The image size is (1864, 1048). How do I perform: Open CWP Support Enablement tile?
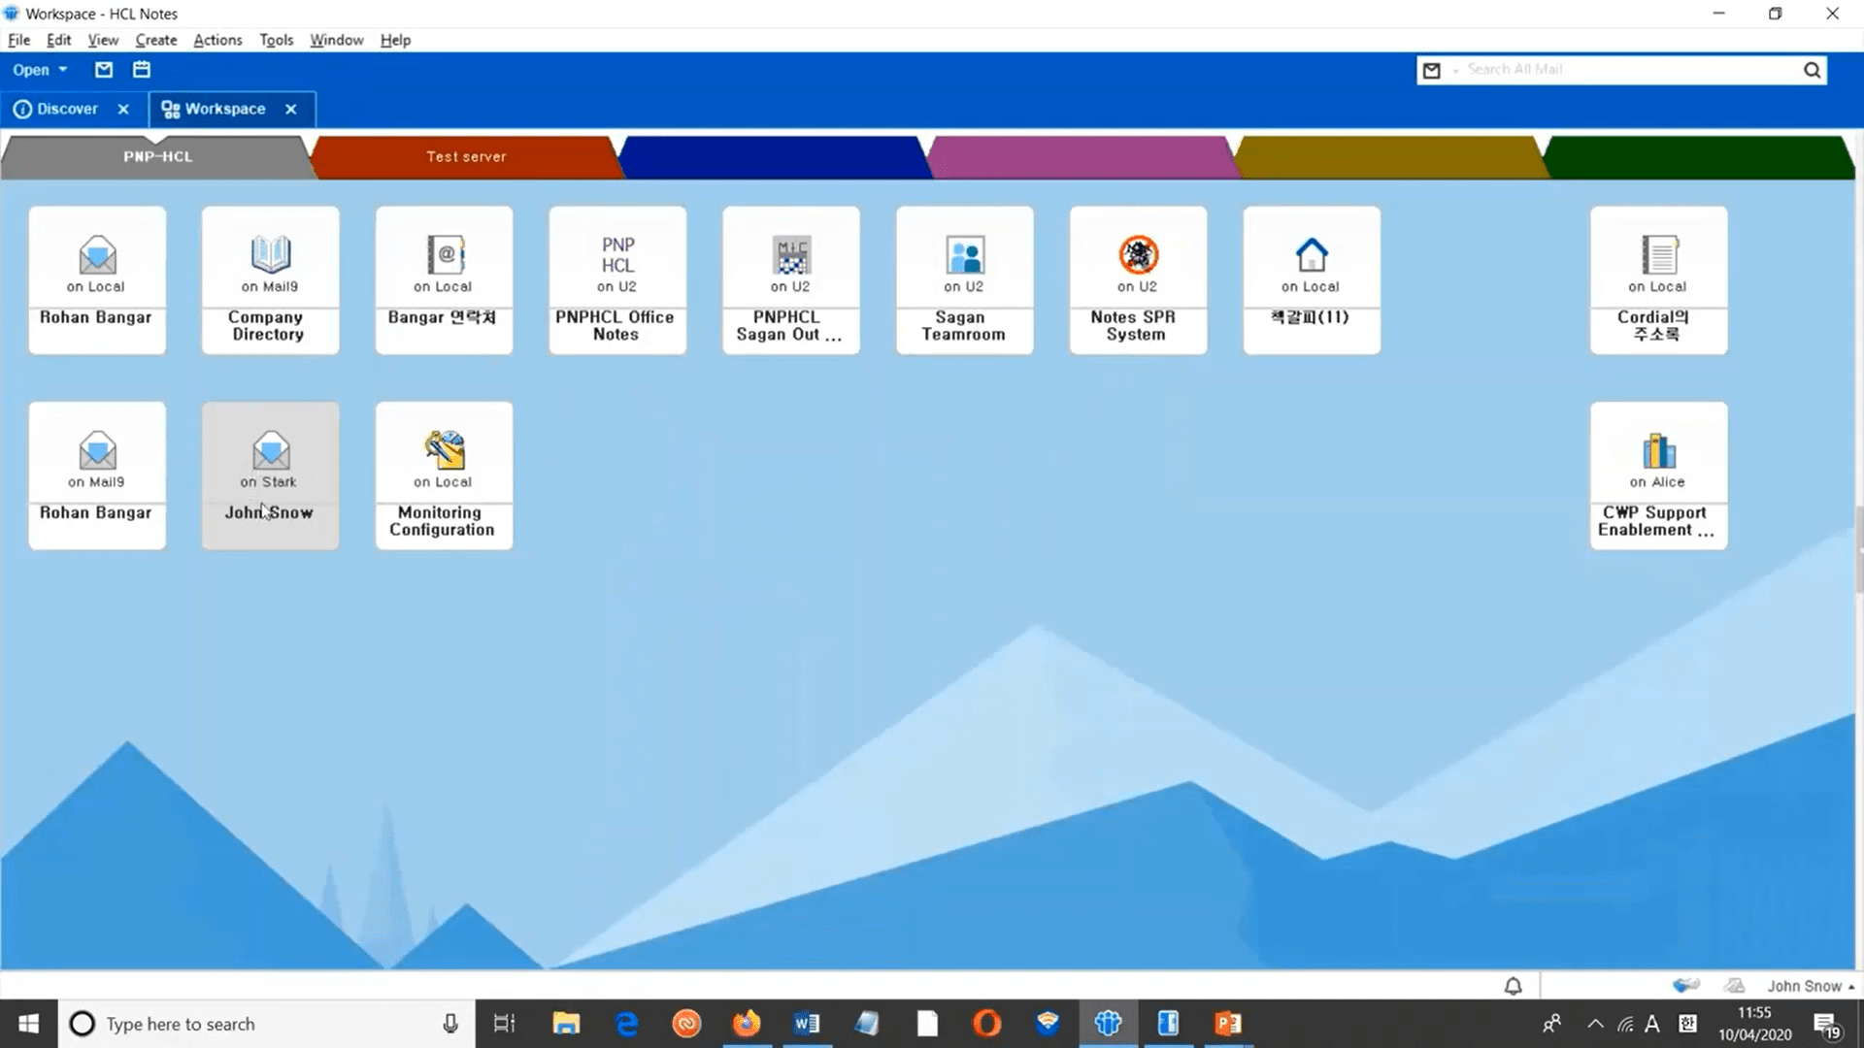(1657, 475)
